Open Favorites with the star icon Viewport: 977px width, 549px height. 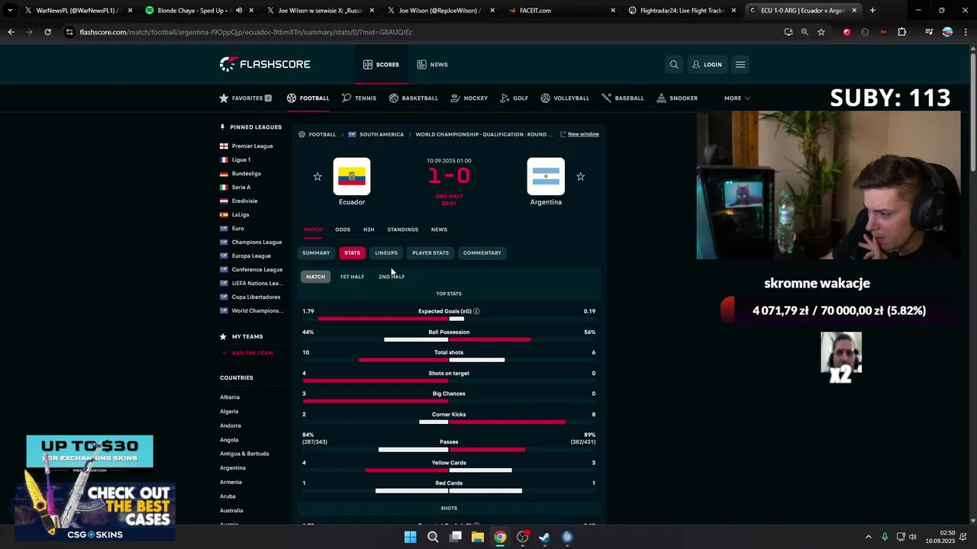[x=245, y=98]
